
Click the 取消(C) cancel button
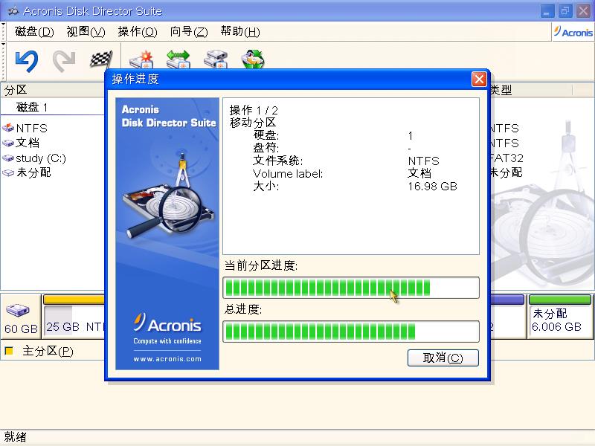(443, 358)
